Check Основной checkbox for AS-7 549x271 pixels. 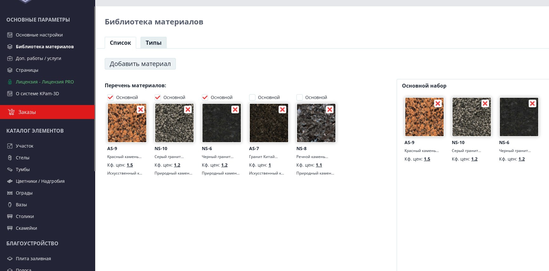tap(252, 97)
